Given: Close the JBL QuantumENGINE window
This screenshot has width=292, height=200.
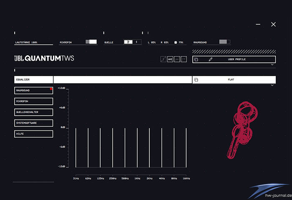Looking at the screenshot, I should click(273, 25).
